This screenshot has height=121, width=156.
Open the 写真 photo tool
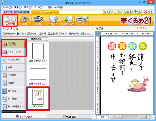coord(39,20)
